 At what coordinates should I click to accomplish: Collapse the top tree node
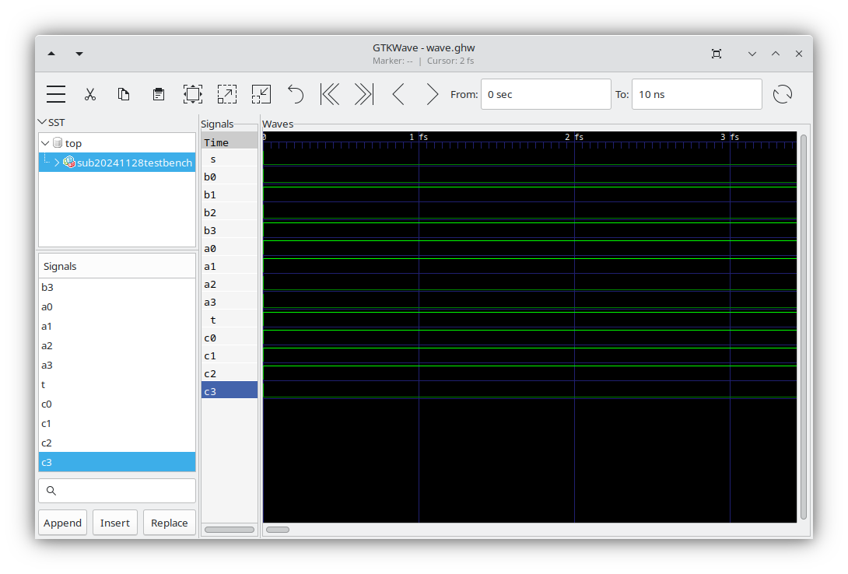point(44,142)
